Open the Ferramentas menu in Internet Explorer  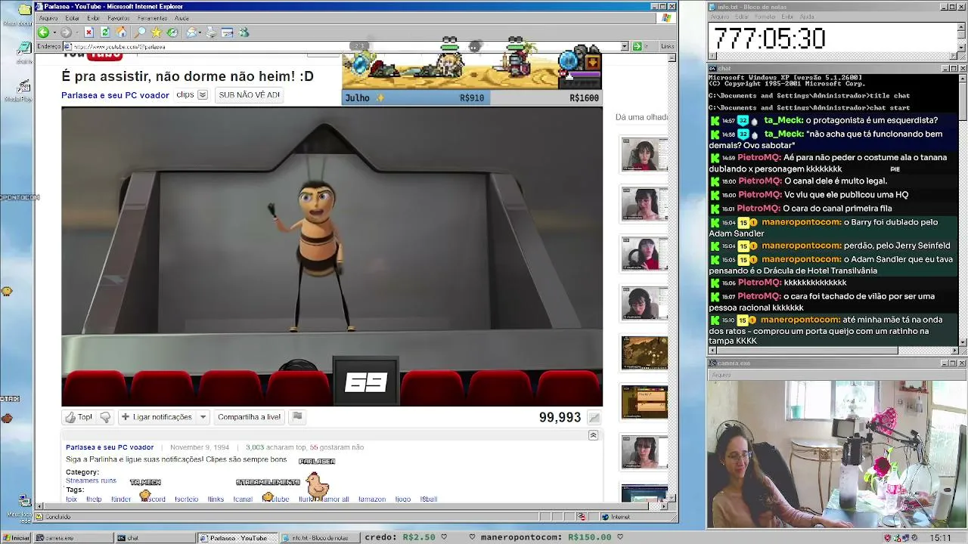(x=153, y=18)
